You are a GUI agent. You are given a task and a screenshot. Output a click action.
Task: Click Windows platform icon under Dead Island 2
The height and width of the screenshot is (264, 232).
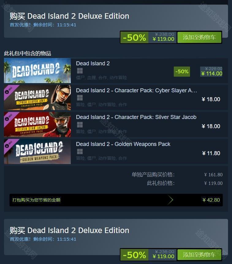point(80,71)
